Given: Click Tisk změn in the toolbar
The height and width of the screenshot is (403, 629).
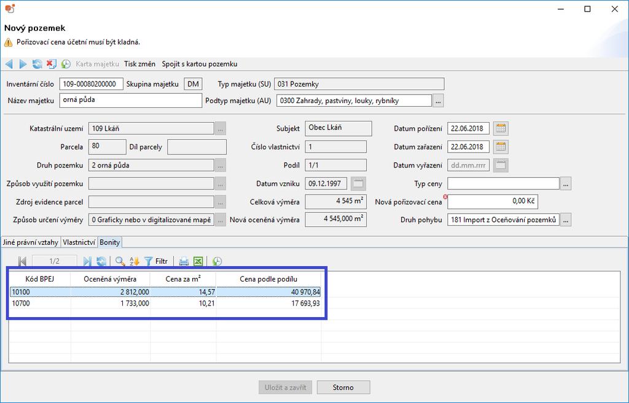Looking at the screenshot, I should (x=139, y=64).
